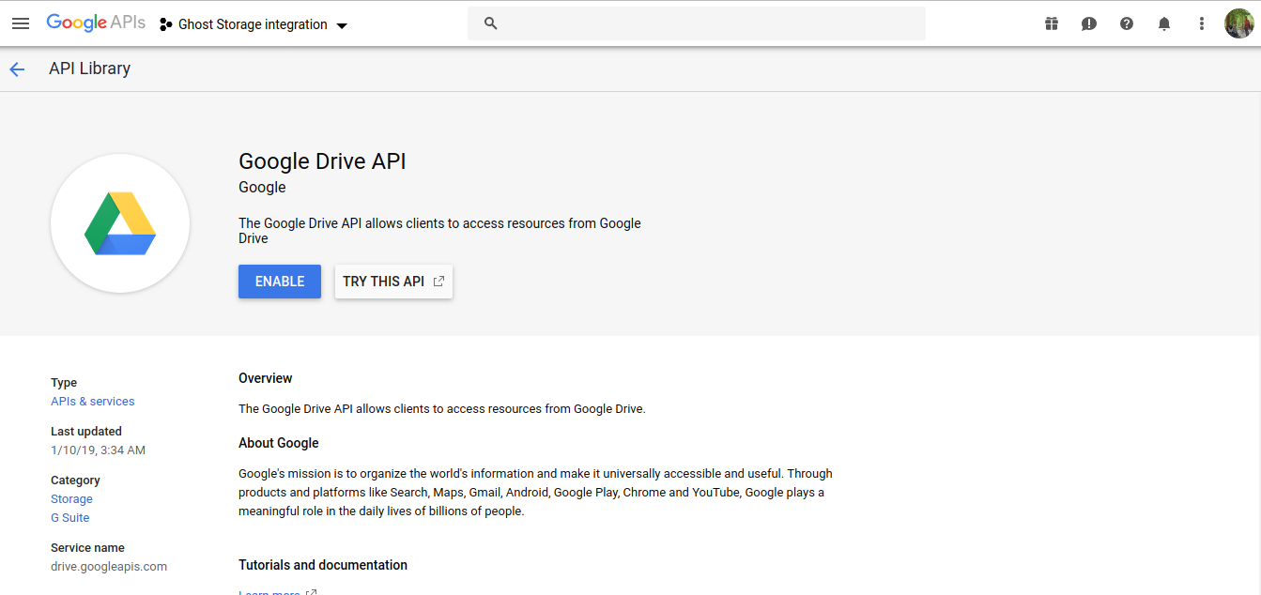Open the three-dot settings menu
1261x595 pixels.
[1202, 23]
